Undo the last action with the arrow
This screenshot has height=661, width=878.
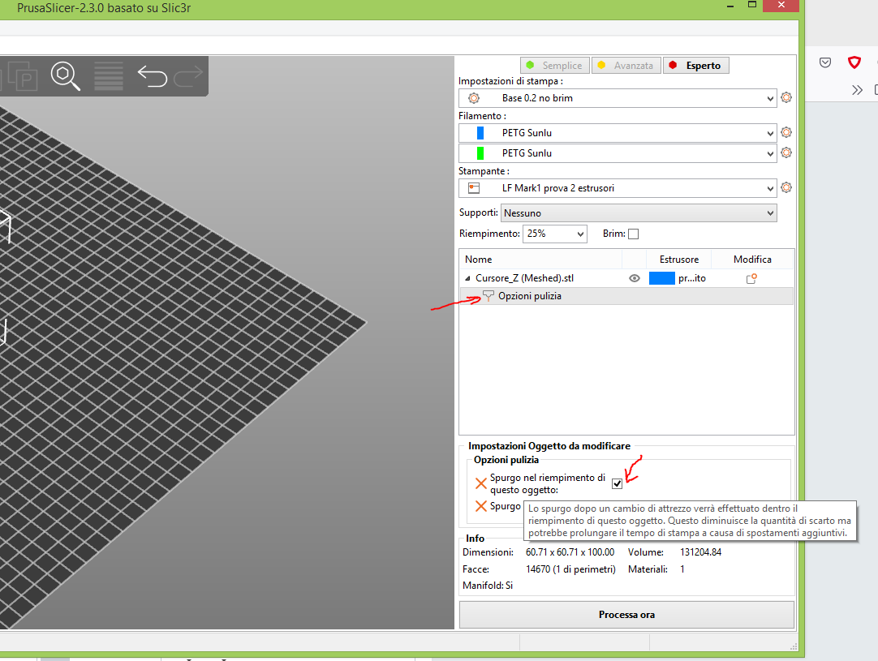coord(153,76)
